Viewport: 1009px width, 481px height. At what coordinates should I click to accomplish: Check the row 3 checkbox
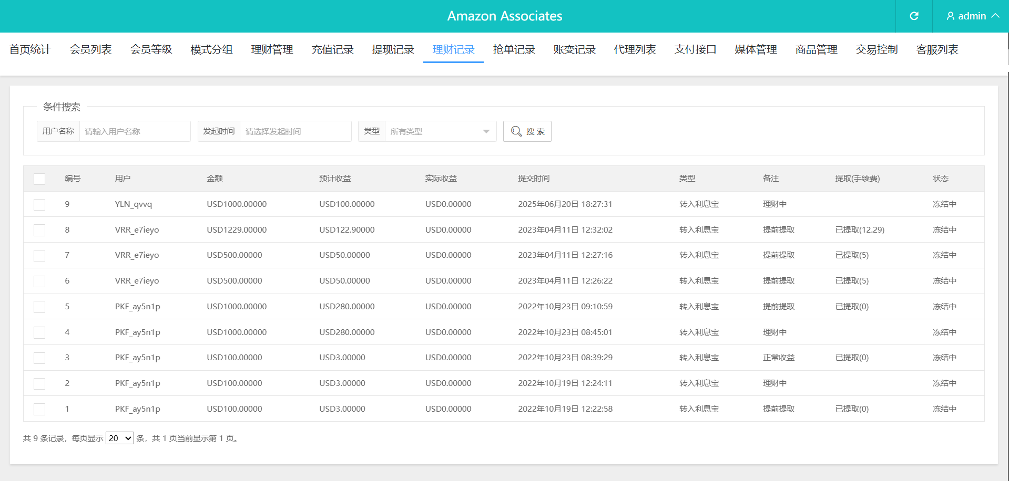39,358
